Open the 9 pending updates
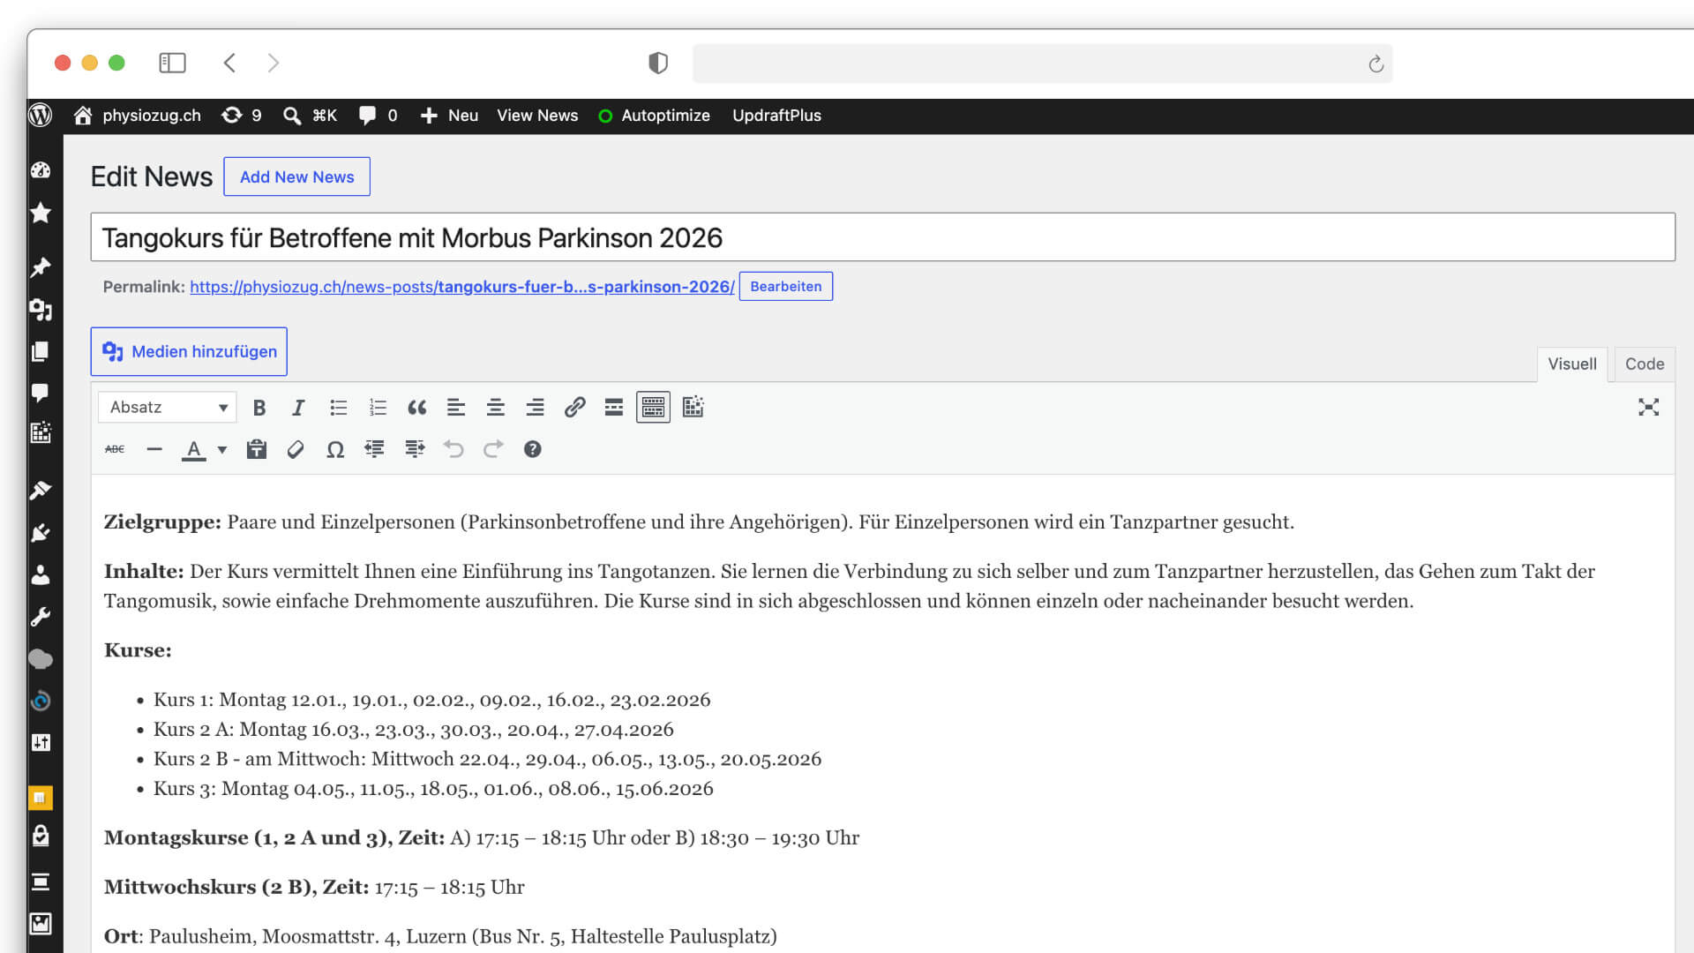 [x=241, y=116]
